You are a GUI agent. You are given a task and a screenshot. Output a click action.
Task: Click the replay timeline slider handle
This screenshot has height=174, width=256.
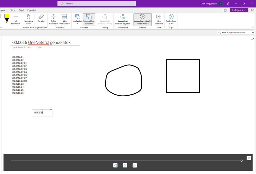(x=241, y=161)
